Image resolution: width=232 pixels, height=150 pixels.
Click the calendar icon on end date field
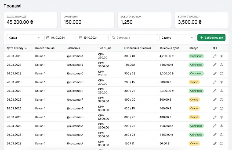pos(81,38)
